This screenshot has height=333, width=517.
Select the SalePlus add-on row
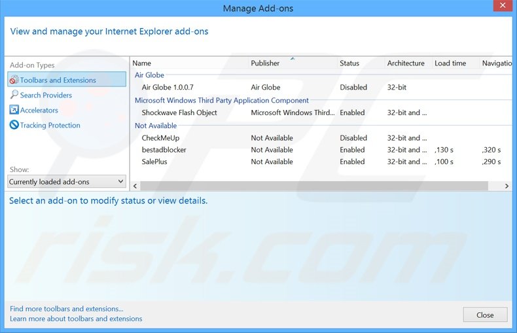point(322,162)
